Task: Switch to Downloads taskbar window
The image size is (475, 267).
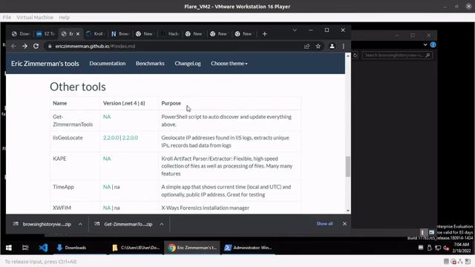Action: point(79,248)
